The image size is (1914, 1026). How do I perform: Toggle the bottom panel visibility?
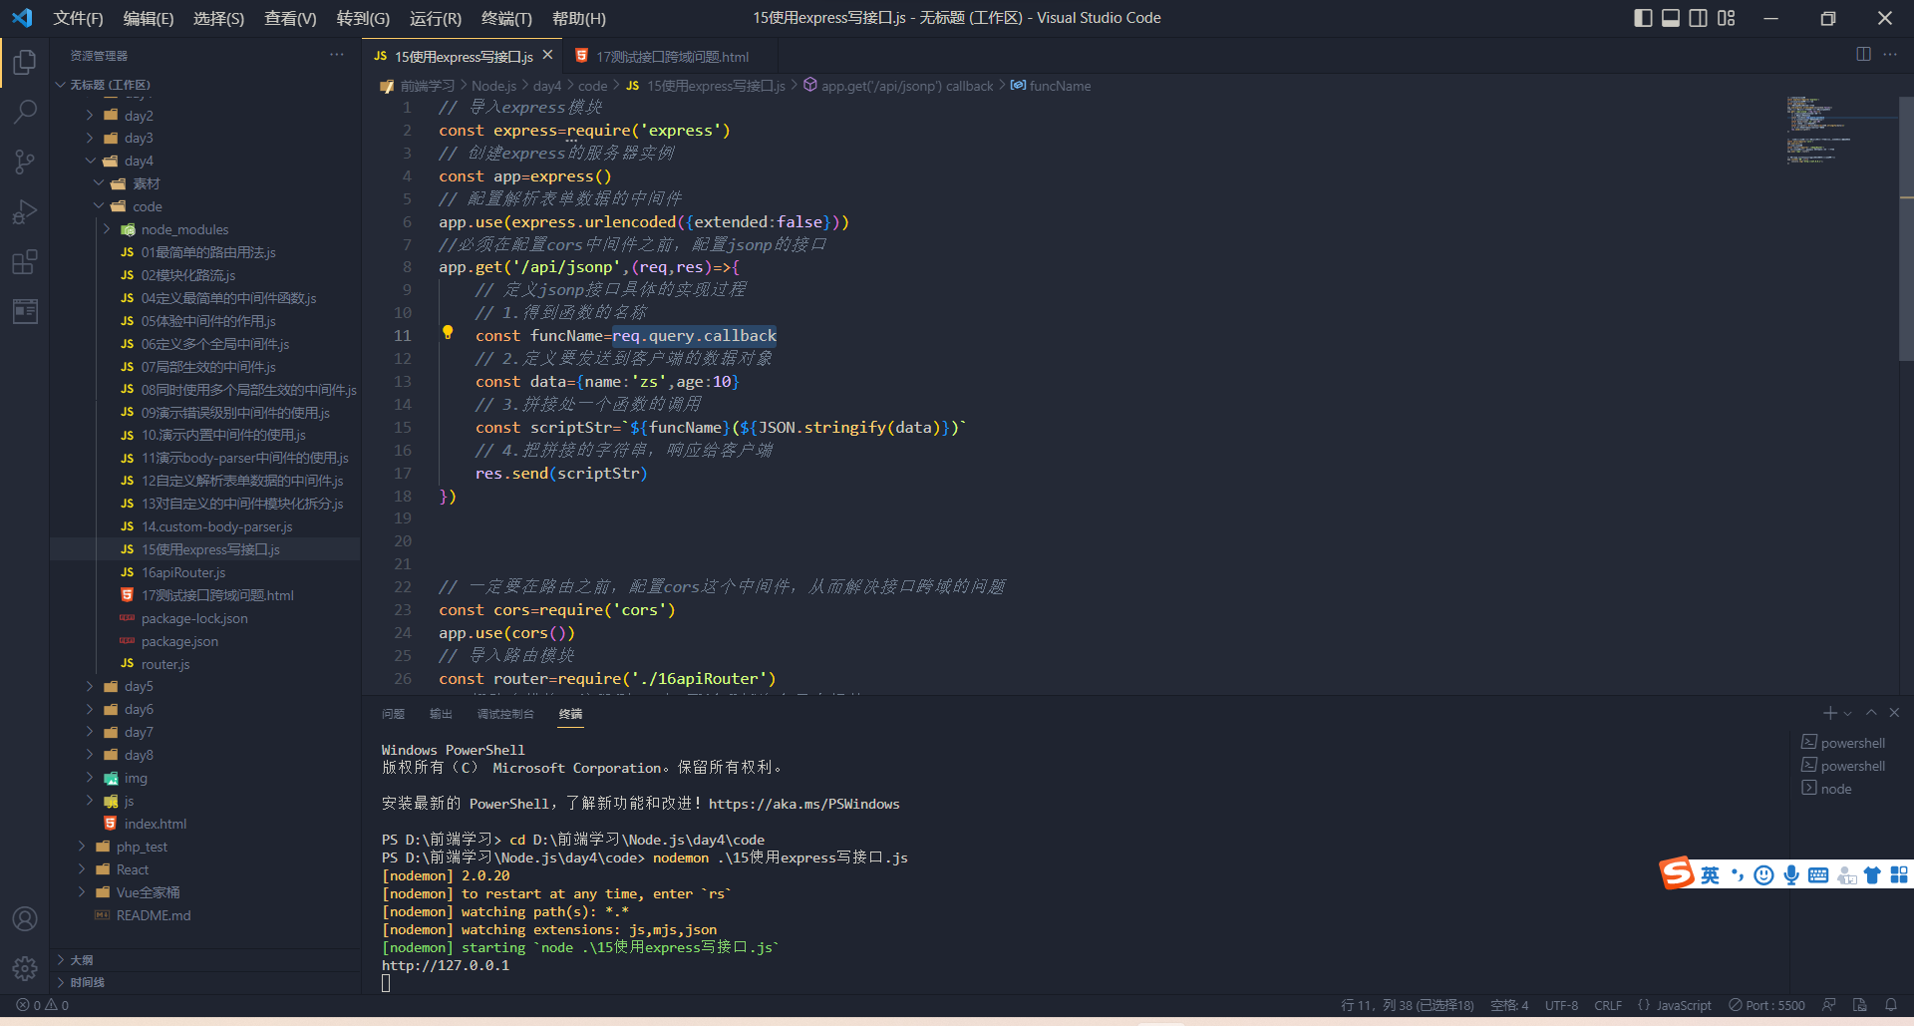1670,17
